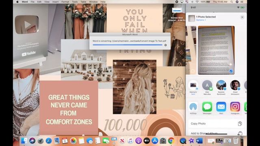Open Music app in the dock
The width and height of the screenshot is (260, 146).
[130, 141]
